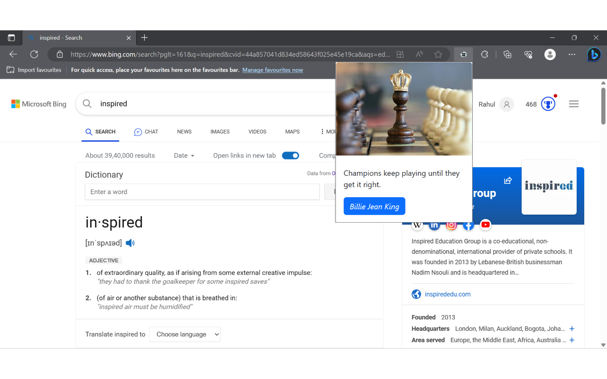The image size is (607, 379).
Task: Click the Microsoft Bing logo
Action: point(39,104)
